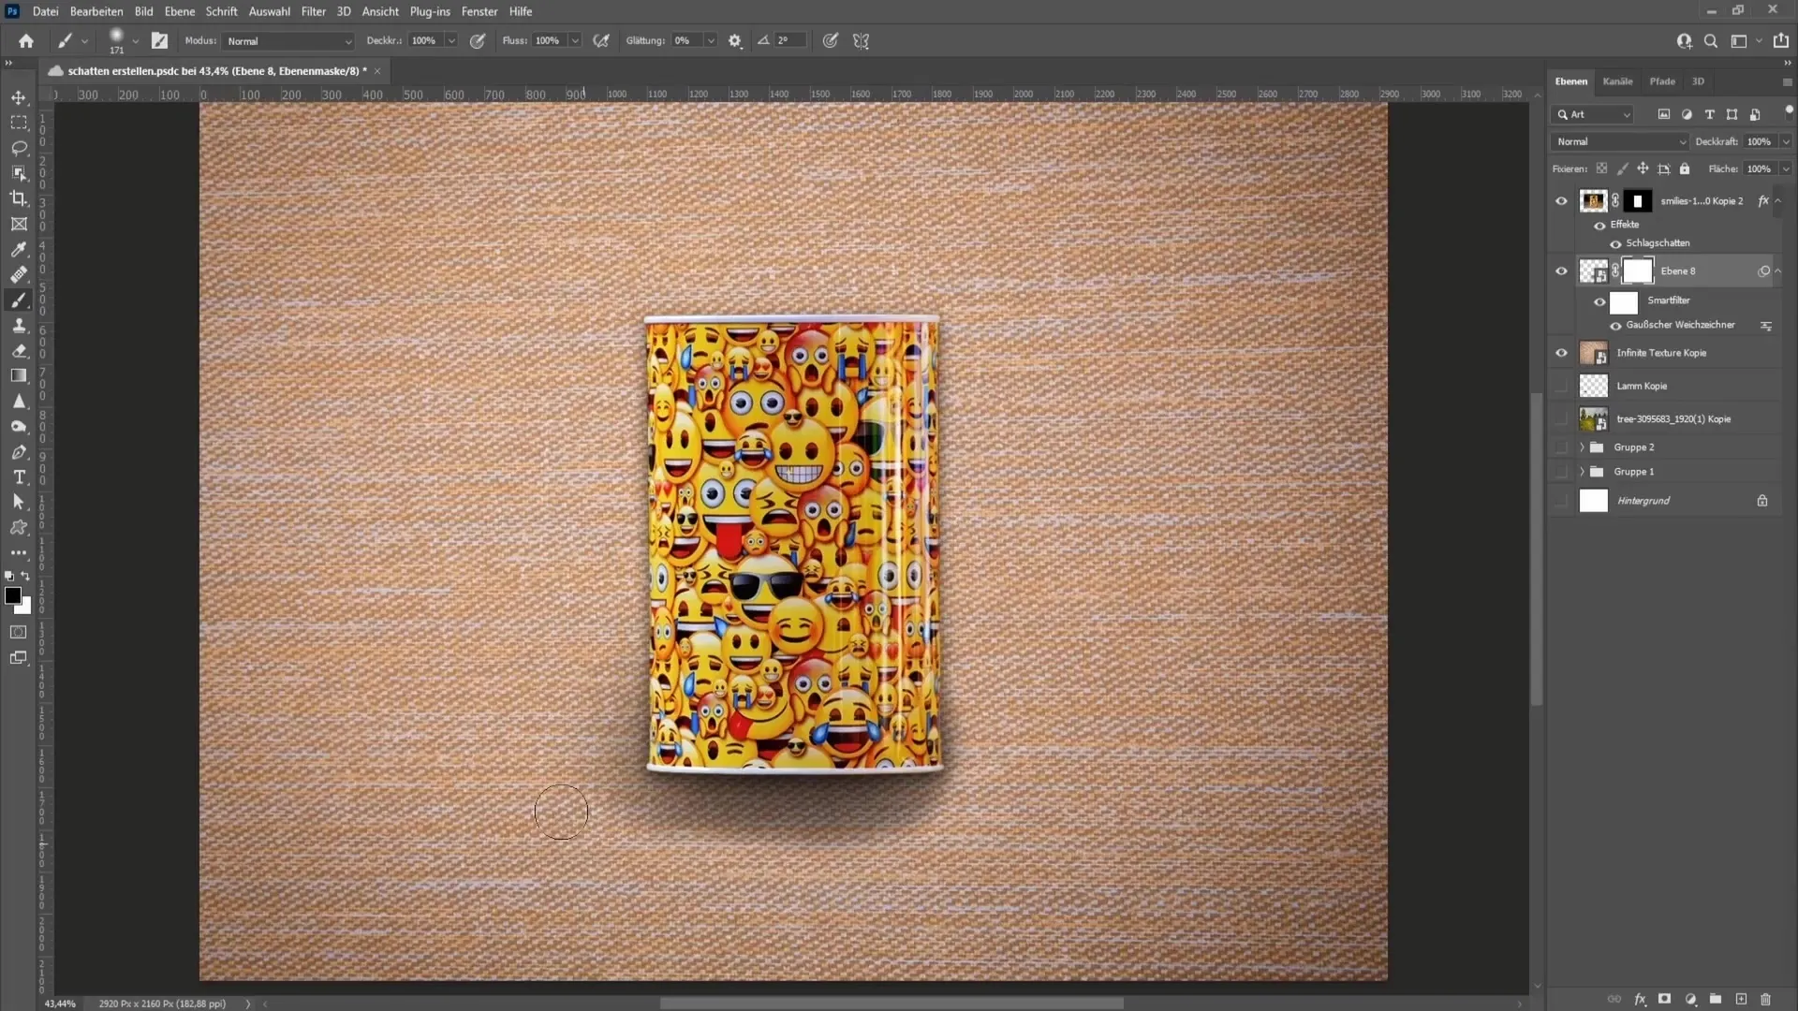Select the Eyedropper tool

point(19,248)
